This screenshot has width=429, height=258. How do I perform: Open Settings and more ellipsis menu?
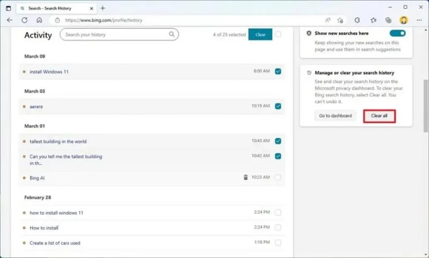tap(419, 20)
